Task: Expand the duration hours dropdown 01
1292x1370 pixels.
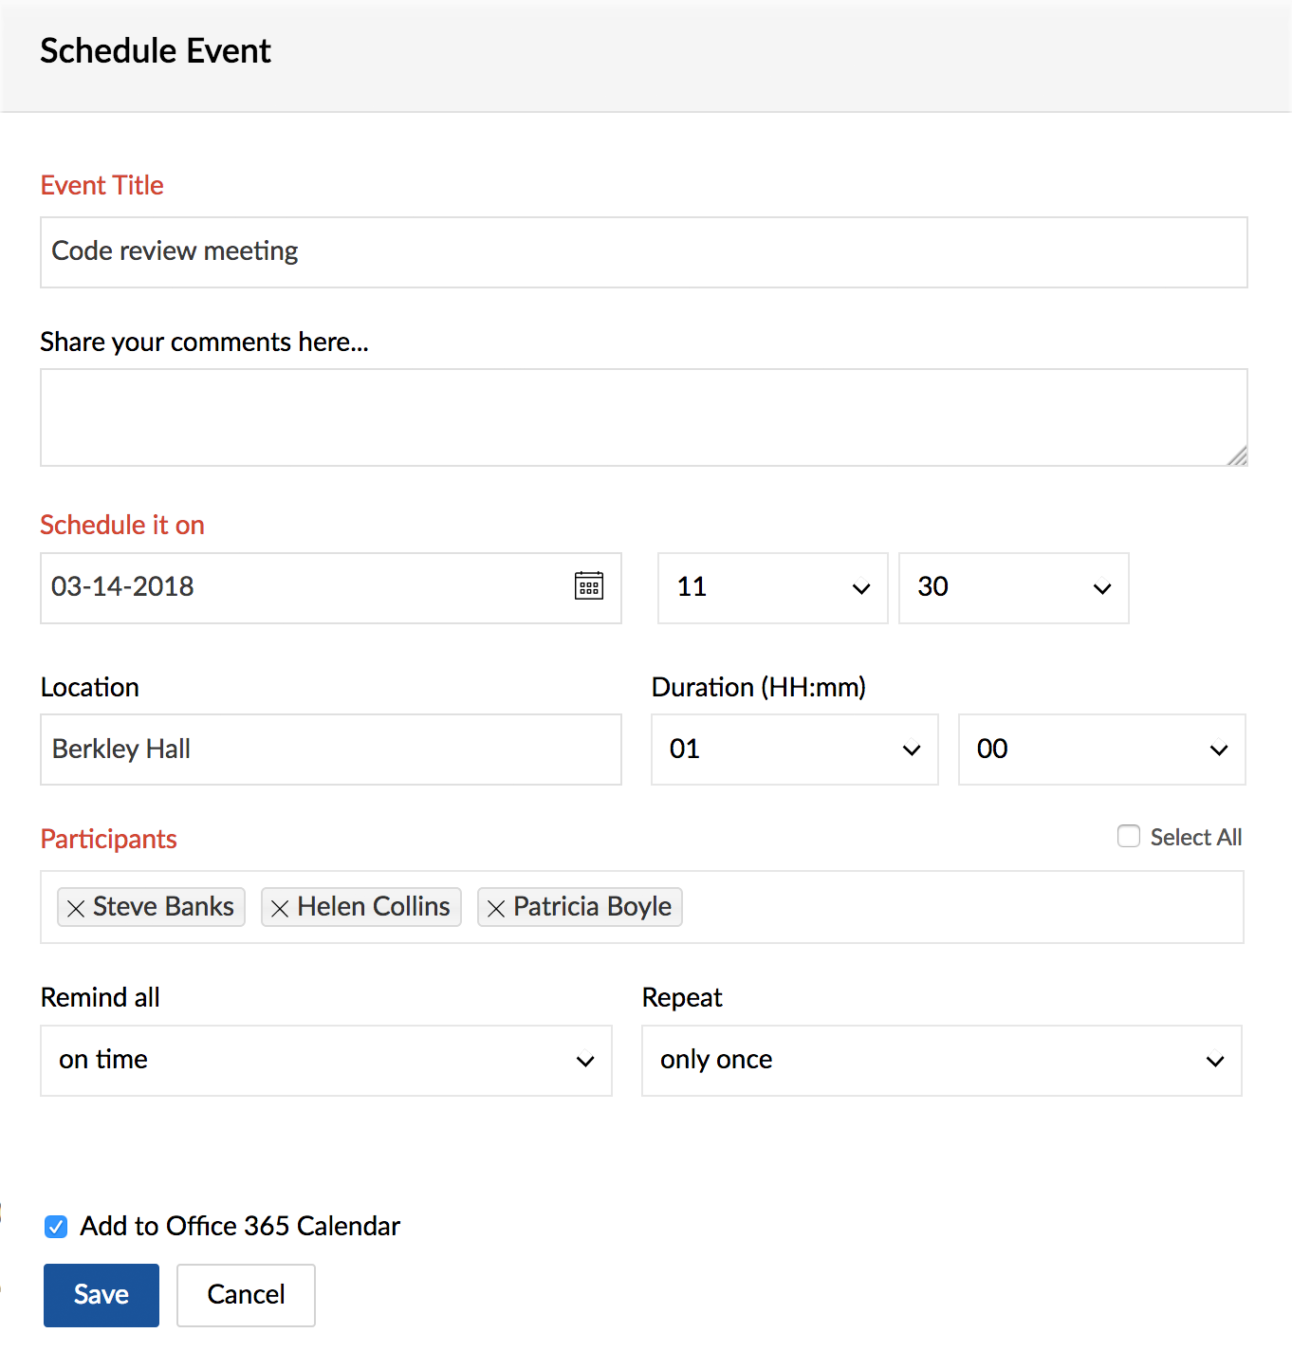Action: (795, 750)
